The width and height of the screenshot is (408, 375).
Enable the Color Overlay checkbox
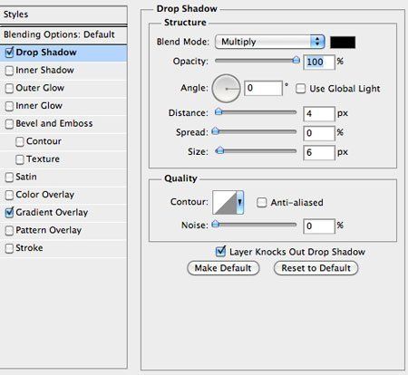point(9,195)
